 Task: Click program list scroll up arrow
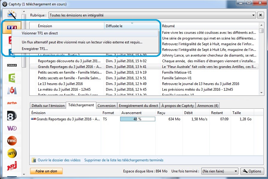pos(261,25)
